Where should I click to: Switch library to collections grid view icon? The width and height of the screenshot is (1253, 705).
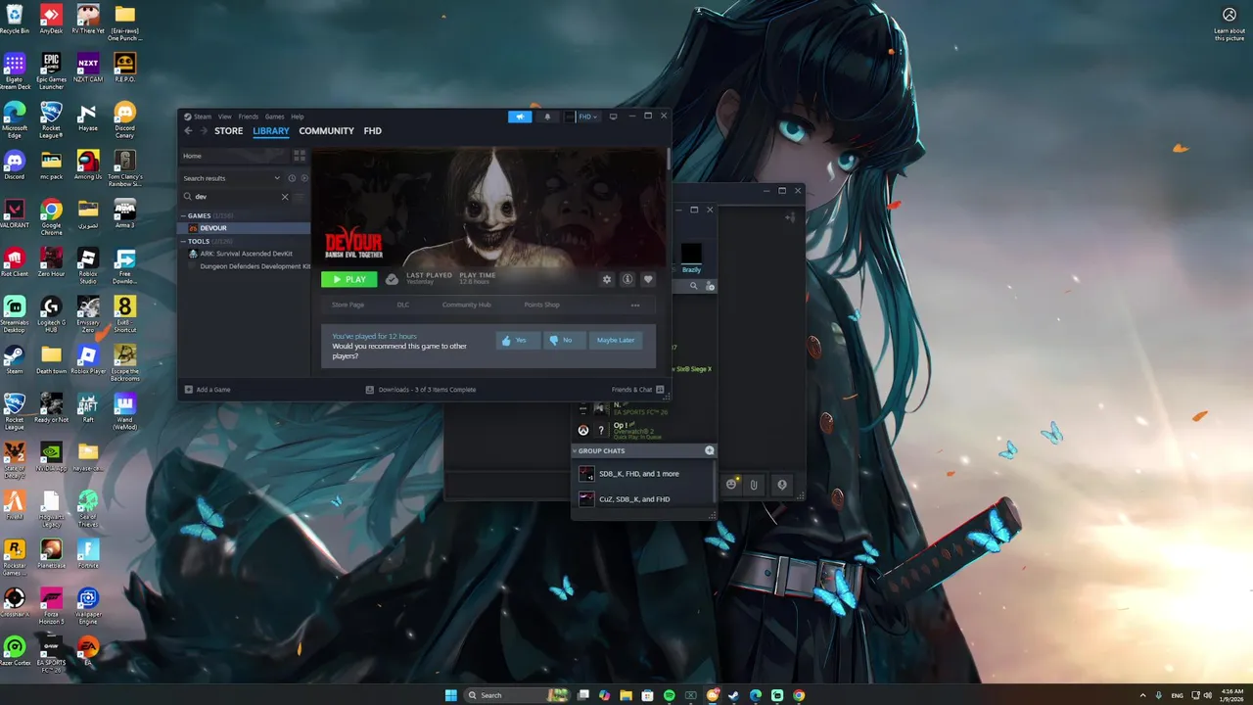(x=300, y=156)
